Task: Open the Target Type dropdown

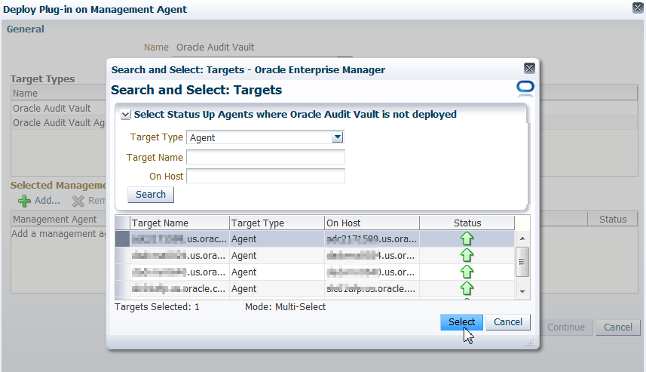Action: [x=338, y=137]
